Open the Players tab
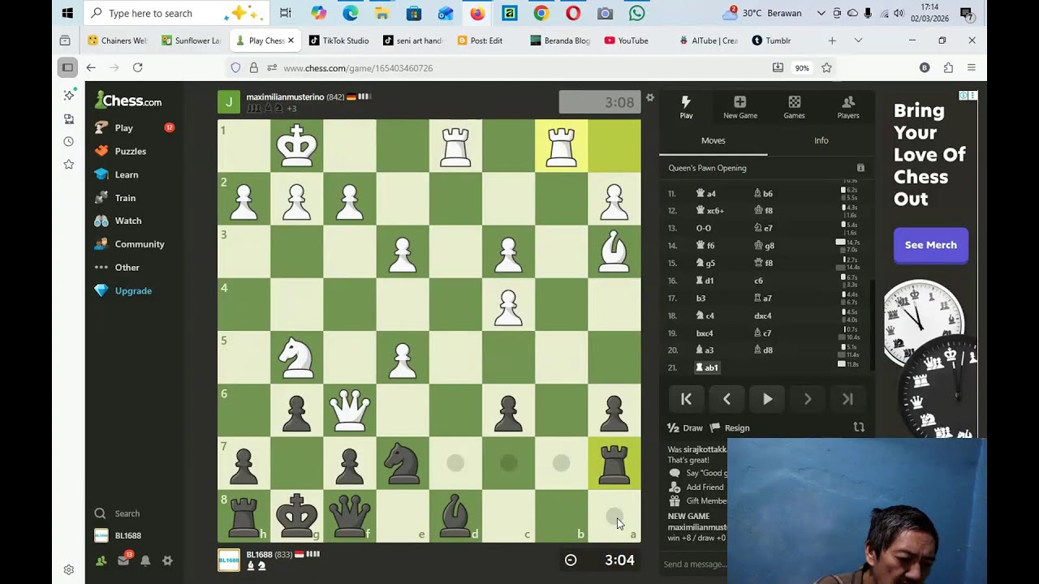 [x=848, y=106]
